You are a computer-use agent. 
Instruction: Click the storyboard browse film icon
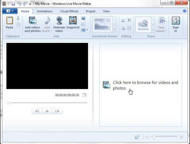[106, 85]
